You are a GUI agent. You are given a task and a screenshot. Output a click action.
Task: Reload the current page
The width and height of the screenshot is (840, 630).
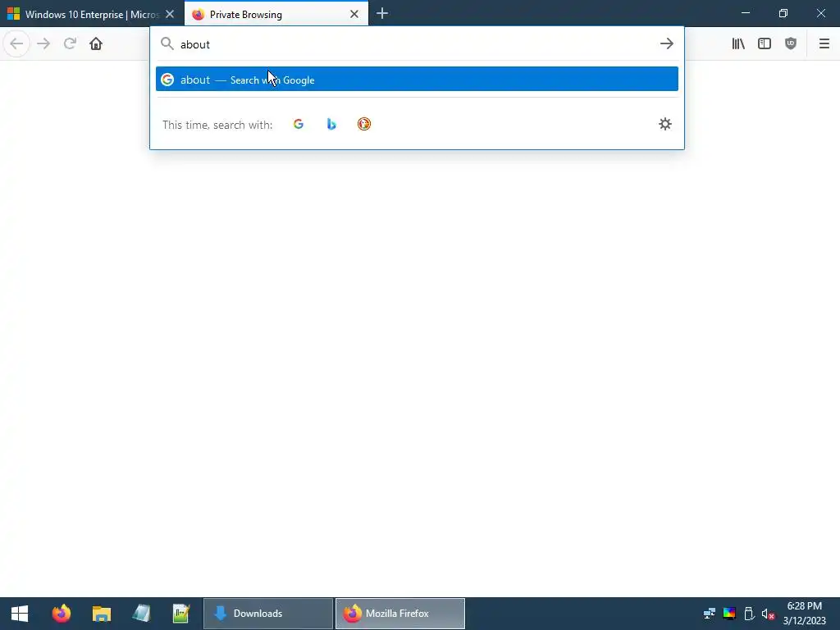70,43
